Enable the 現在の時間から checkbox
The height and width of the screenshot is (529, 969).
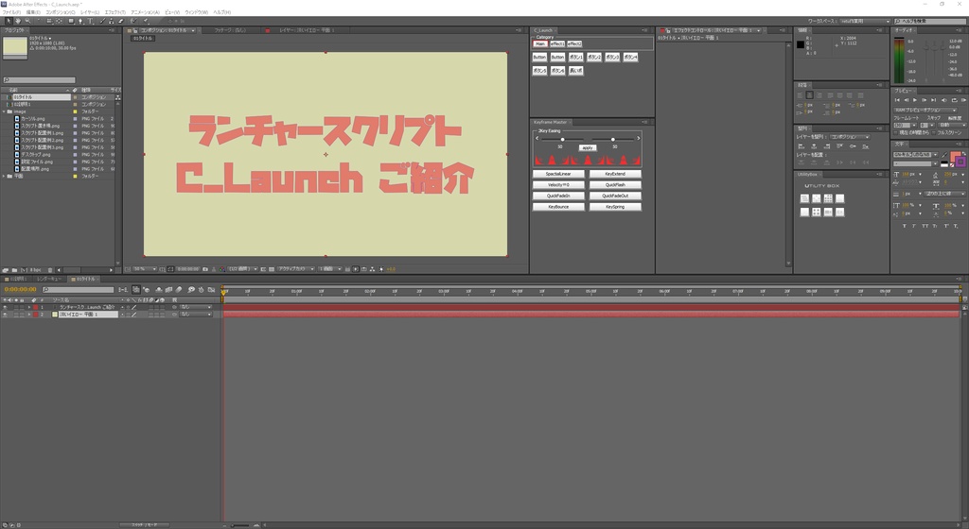[x=895, y=132]
